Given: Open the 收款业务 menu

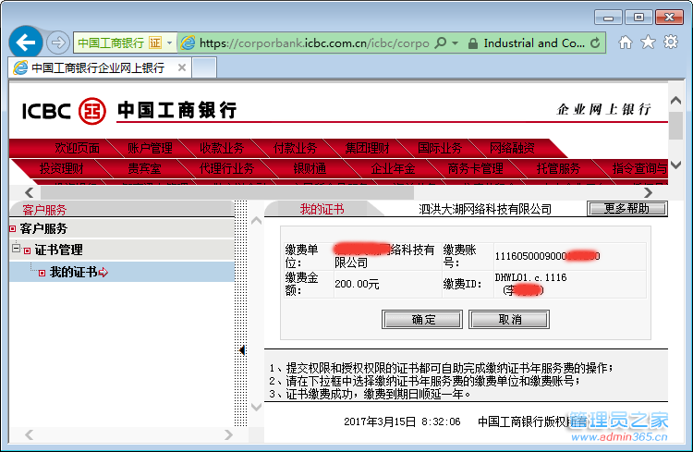Looking at the screenshot, I should pyautogui.click(x=222, y=148).
